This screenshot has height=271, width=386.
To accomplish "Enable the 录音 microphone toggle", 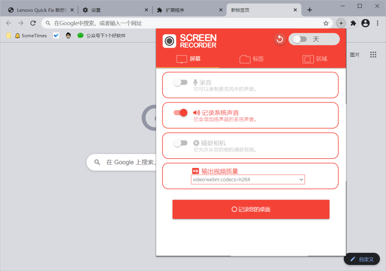I will [x=180, y=82].
